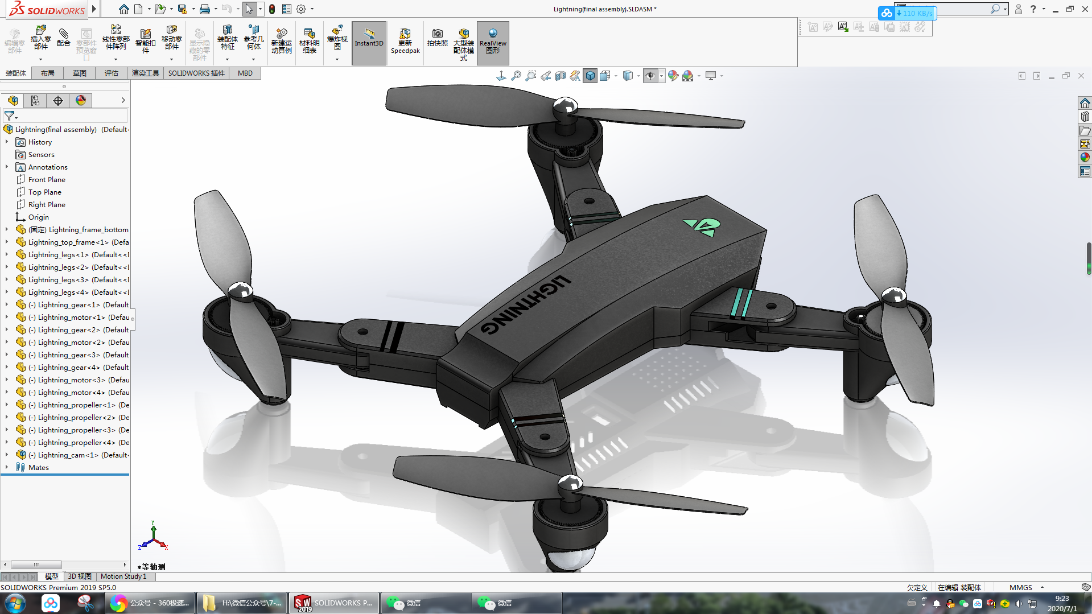Image resolution: width=1092 pixels, height=614 pixels.
Task: Open the Windows Start button
Action: [15, 603]
